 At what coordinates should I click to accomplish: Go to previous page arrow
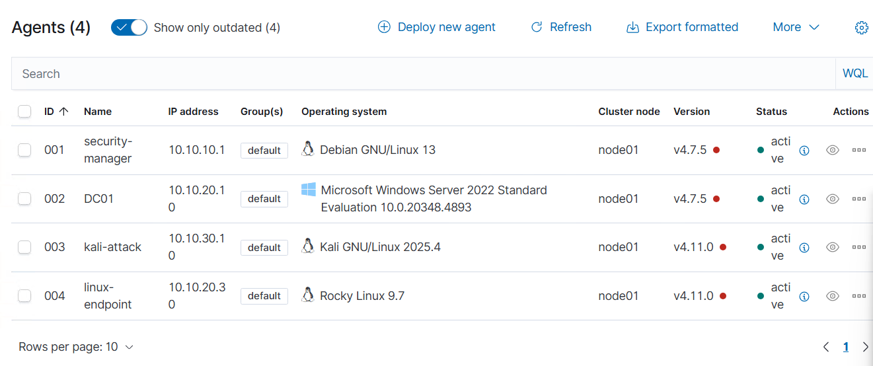pos(826,347)
